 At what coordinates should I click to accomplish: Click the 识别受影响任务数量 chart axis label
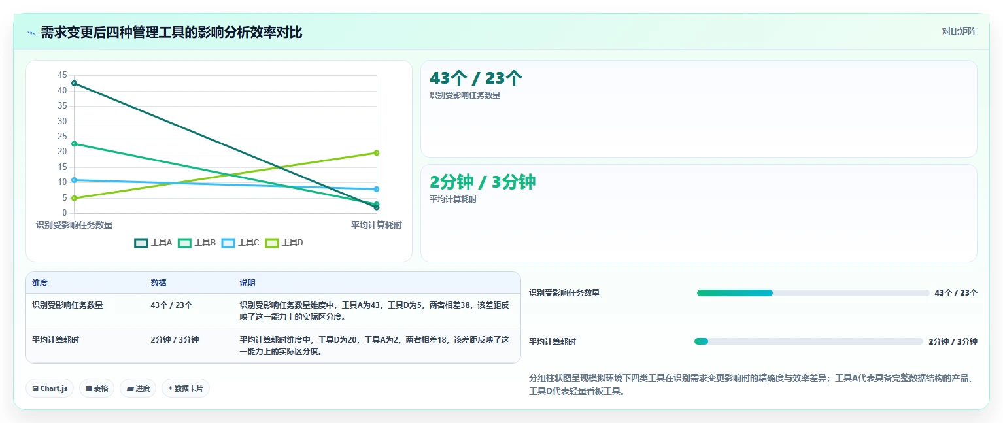74,225
